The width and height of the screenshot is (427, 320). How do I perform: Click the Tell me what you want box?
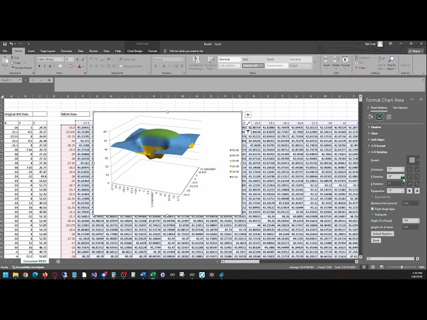tap(186, 51)
